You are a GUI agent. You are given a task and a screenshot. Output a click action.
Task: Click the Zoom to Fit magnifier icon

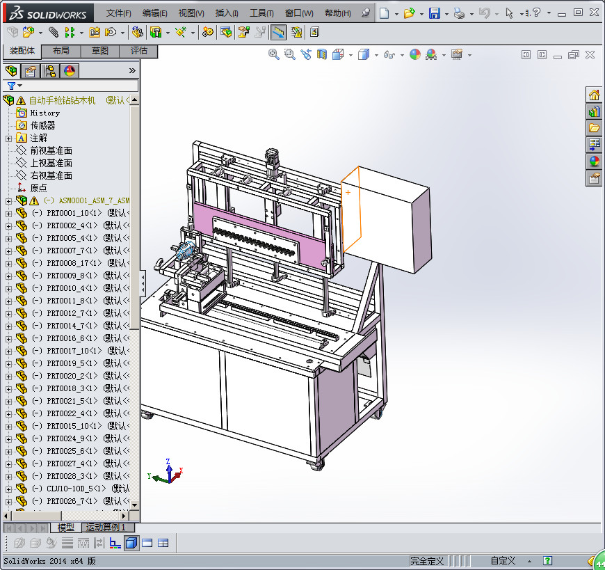click(274, 55)
